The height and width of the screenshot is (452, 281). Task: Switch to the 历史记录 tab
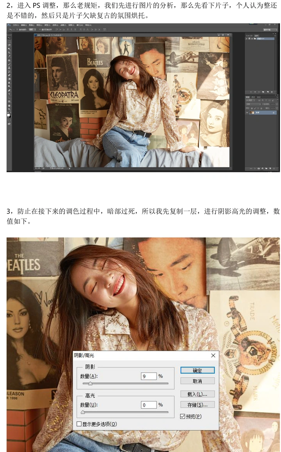point(249,36)
